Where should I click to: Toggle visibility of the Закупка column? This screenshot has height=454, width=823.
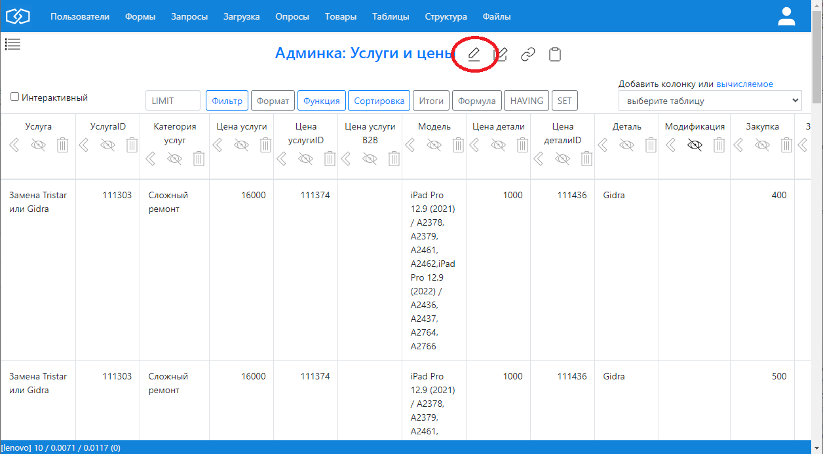pos(763,145)
